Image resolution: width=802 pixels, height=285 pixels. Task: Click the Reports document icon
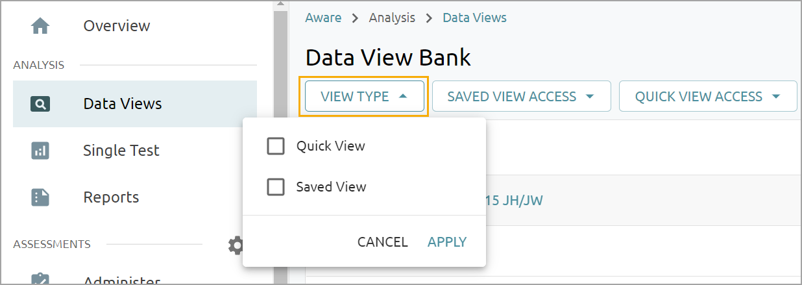click(40, 197)
